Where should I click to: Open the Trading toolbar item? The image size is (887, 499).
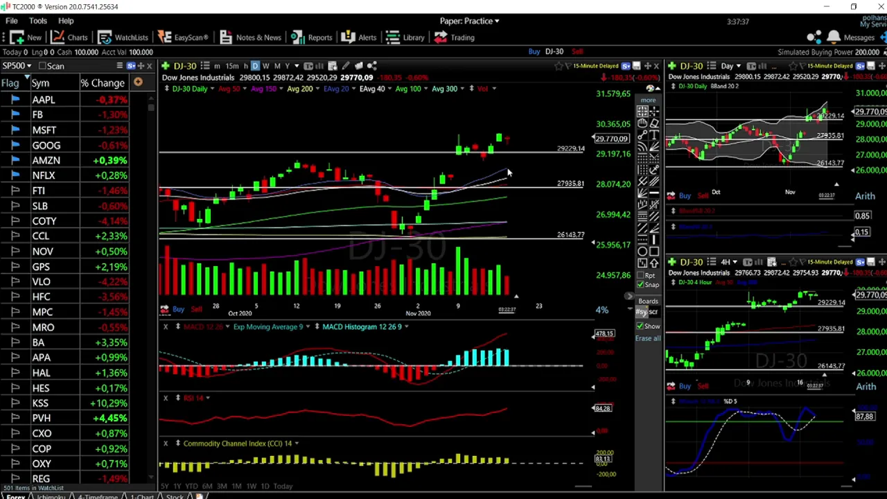(x=455, y=37)
